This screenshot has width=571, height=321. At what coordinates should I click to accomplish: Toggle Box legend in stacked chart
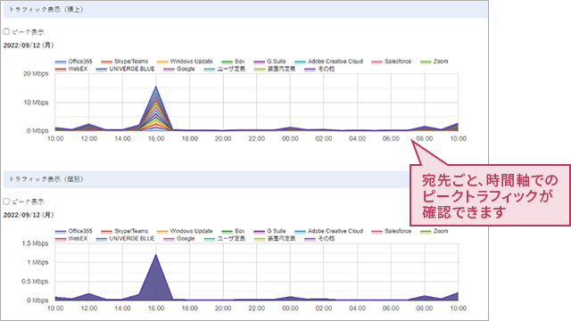tap(234, 62)
